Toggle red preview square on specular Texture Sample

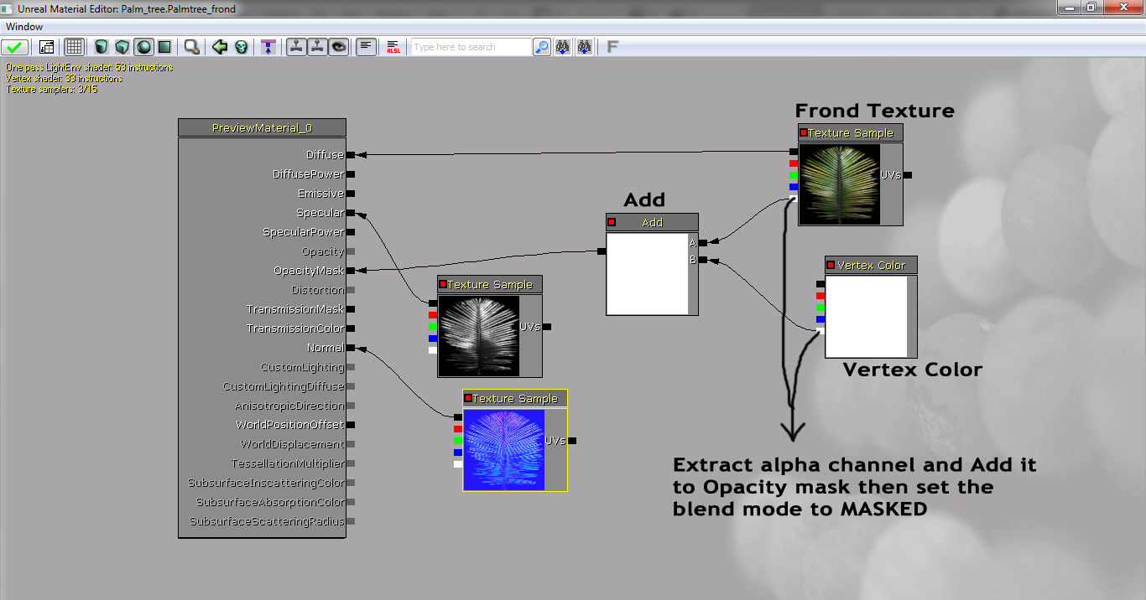[442, 284]
